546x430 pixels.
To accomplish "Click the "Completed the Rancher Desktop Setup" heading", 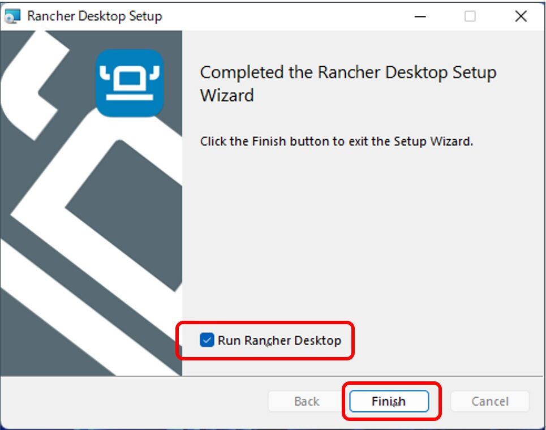I will click(348, 72).
